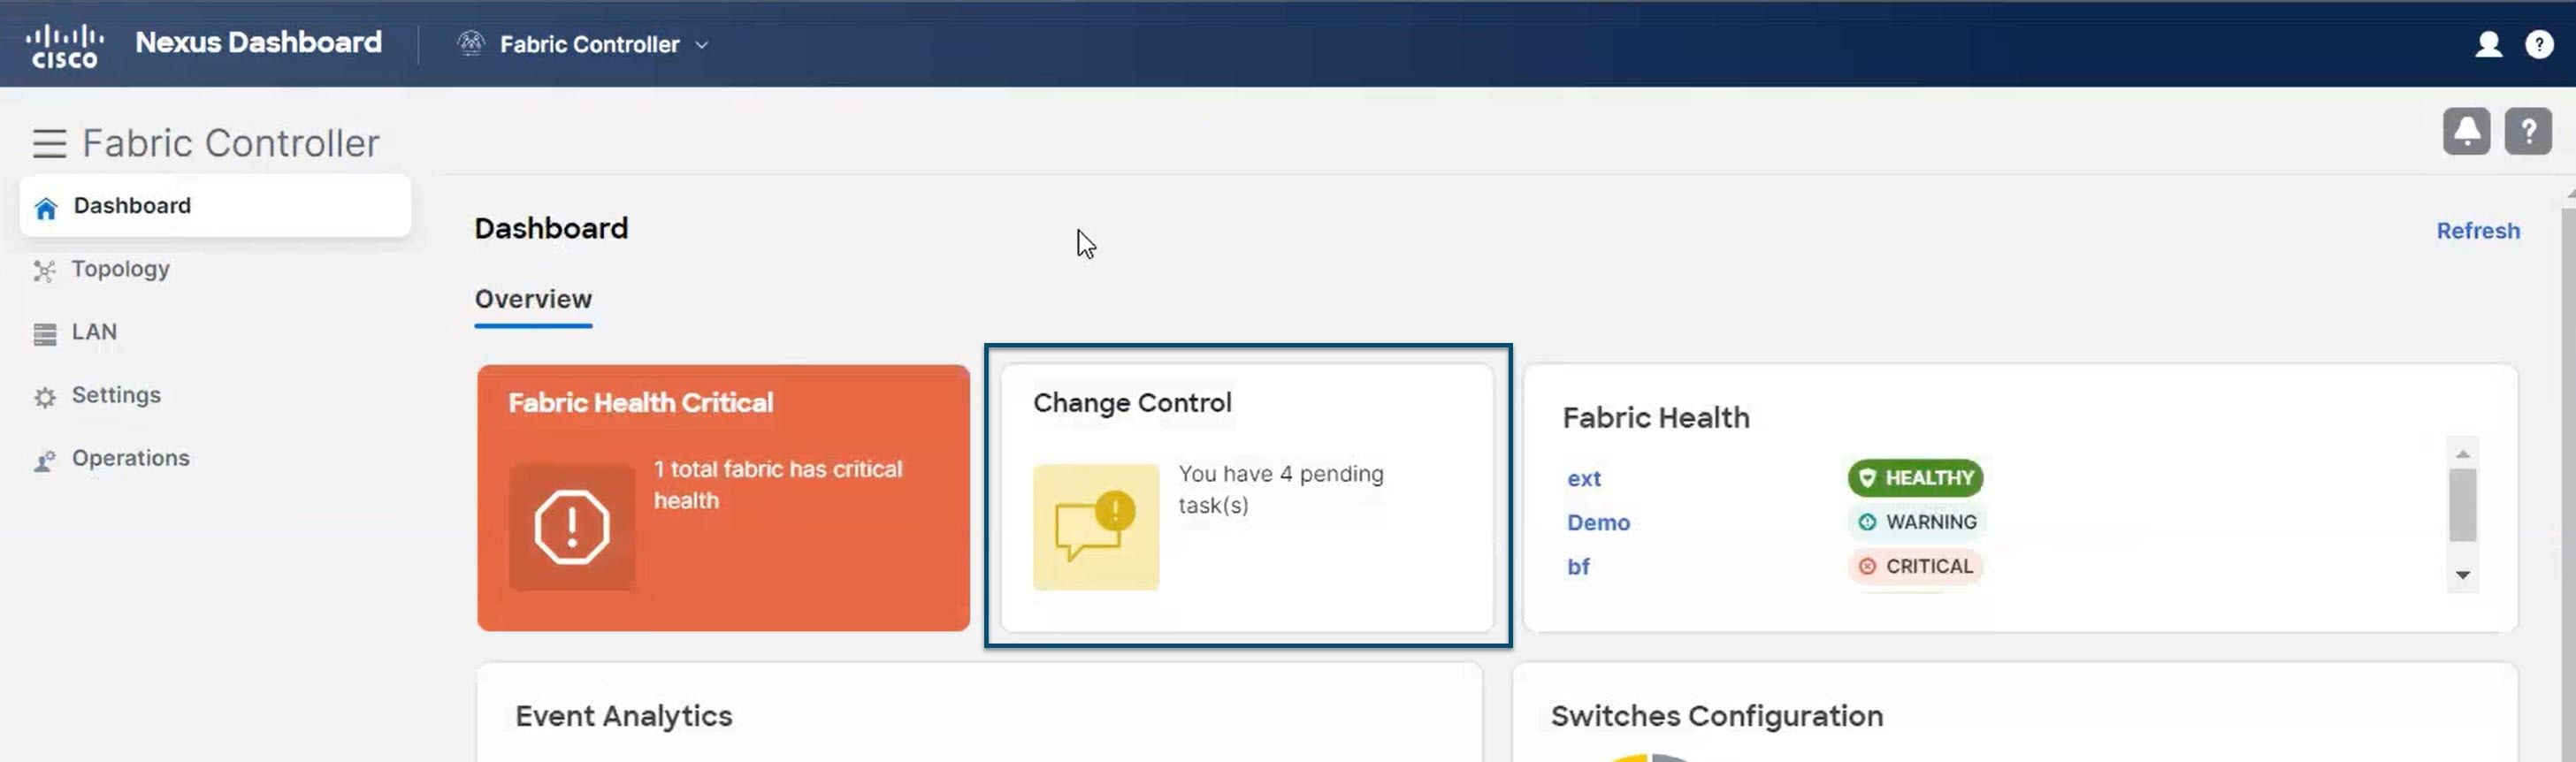Click the Fabric Health scroll down arrow
Screen dimensions: 2576x762
tap(2462, 575)
